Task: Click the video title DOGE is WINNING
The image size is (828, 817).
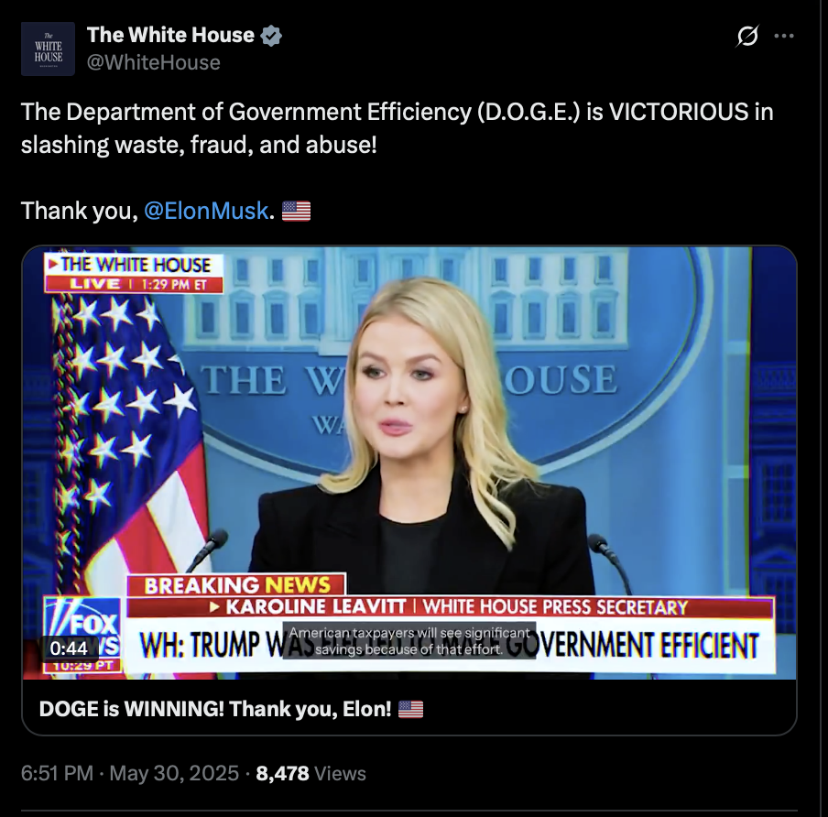Action: 215,709
